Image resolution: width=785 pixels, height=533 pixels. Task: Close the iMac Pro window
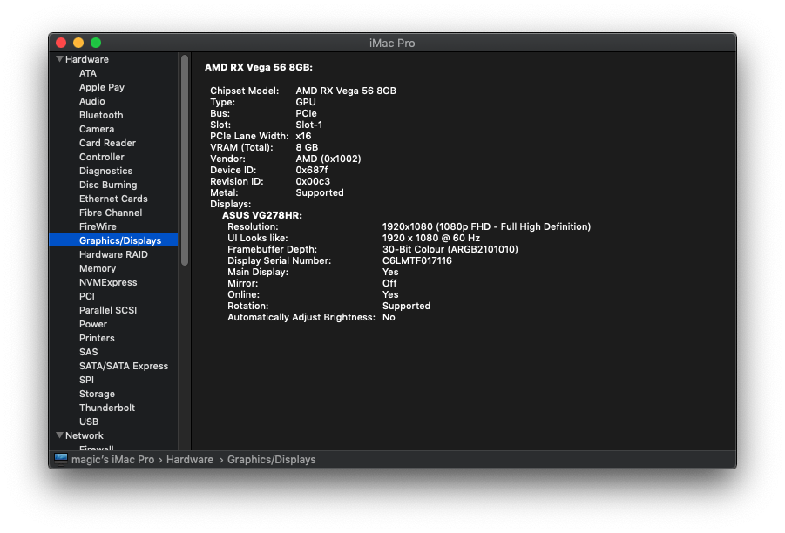point(61,43)
